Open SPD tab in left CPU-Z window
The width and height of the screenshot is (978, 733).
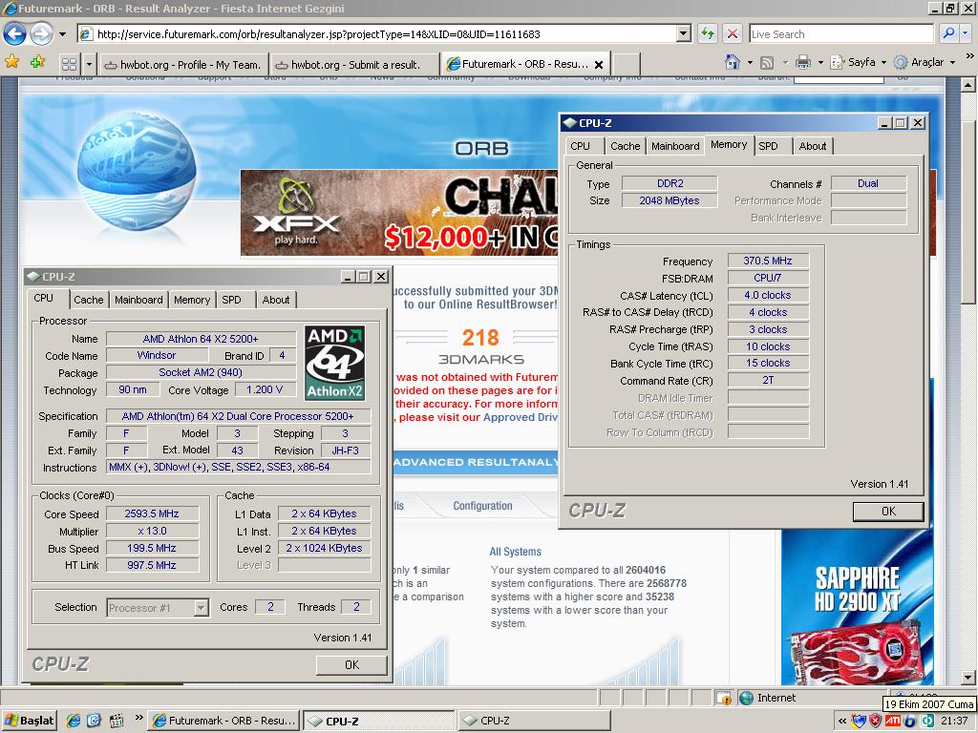231,300
